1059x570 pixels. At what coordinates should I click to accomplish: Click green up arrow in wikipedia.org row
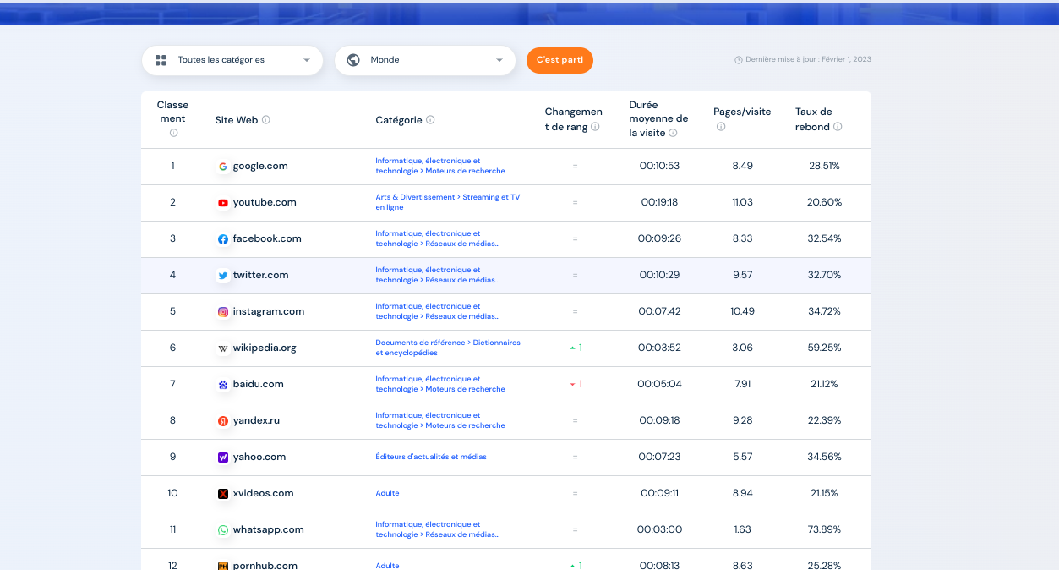point(572,348)
